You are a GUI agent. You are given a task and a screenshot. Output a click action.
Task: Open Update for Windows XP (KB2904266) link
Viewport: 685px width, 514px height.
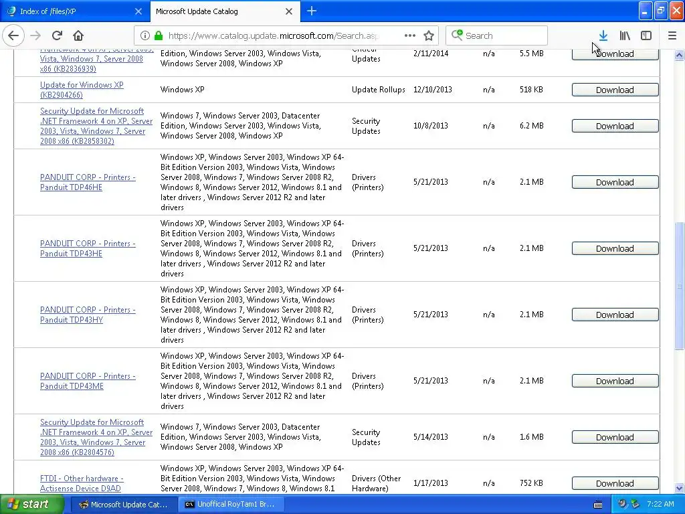pos(82,90)
